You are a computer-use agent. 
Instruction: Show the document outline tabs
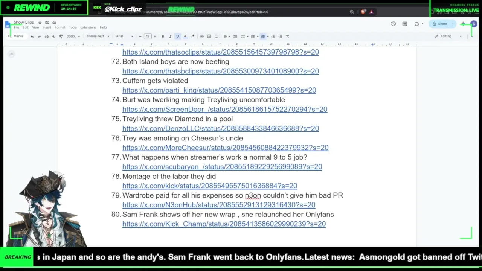[x=12, y=54]
